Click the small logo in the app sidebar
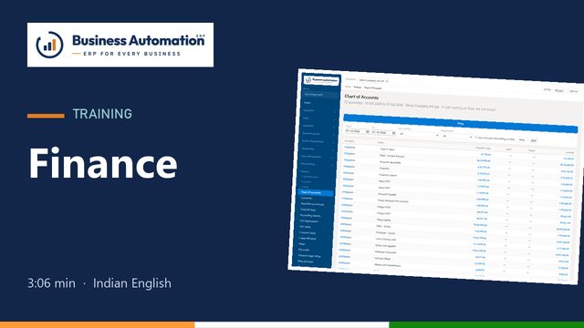 321,80
